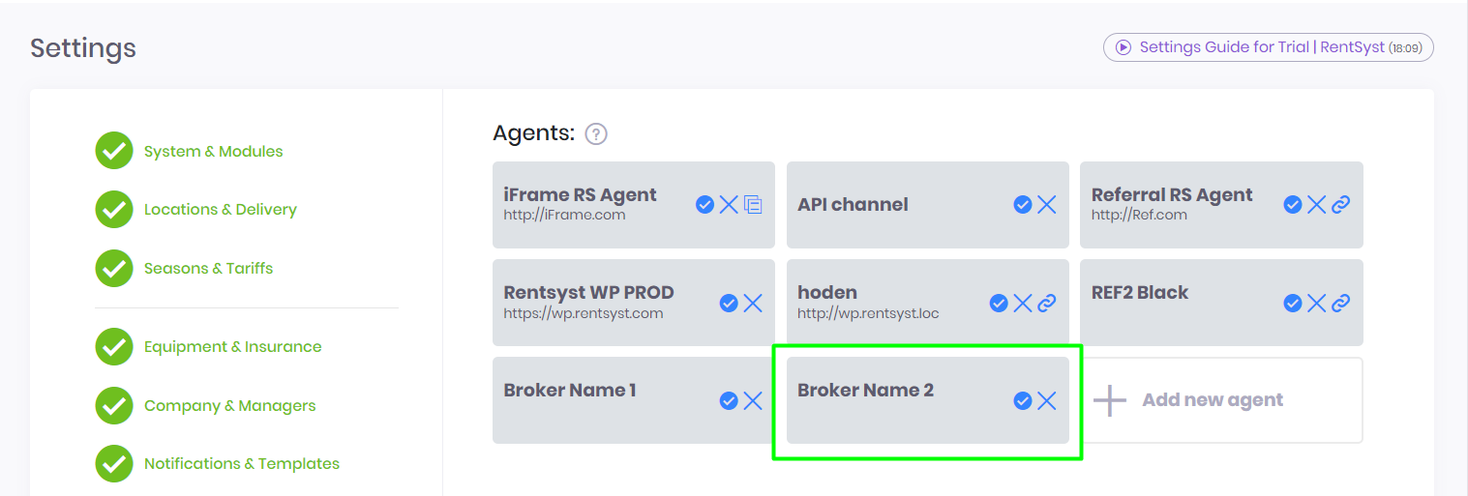The width and height of the screenshot is (1468, 496).
Task: Click the X icon on Rentsyst WP PROD
Action: point(753,304)
